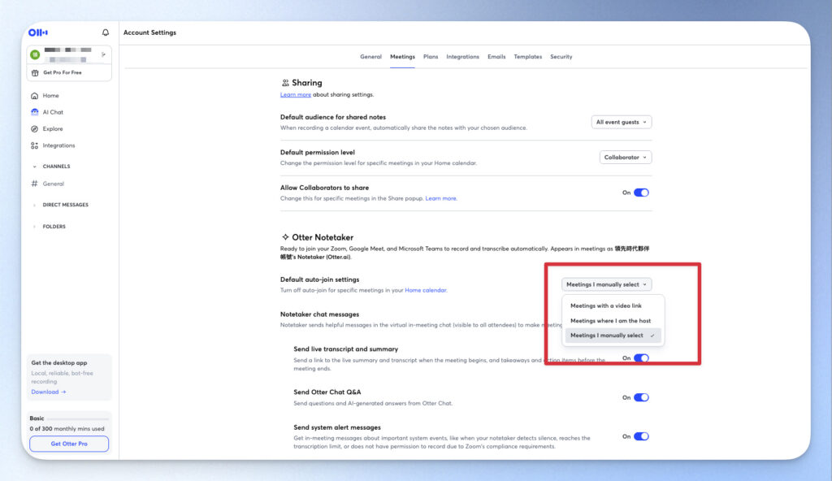Collapse the Channels section chevron

(34, 167)
